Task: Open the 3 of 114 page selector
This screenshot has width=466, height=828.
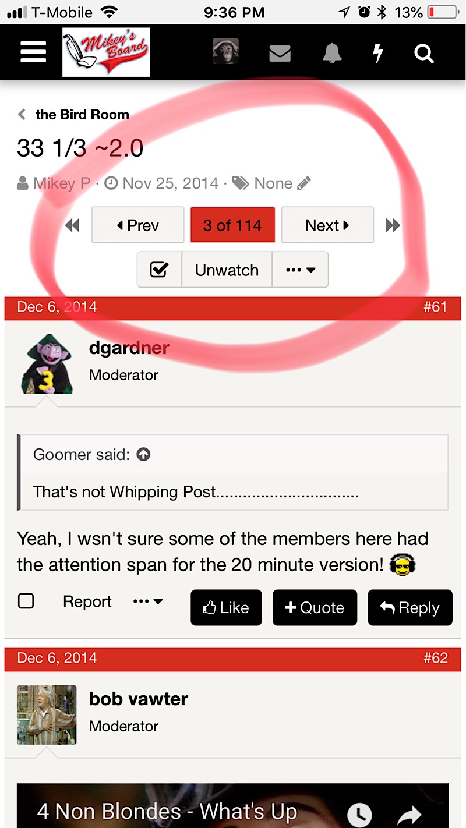Action: pos(232,225)
